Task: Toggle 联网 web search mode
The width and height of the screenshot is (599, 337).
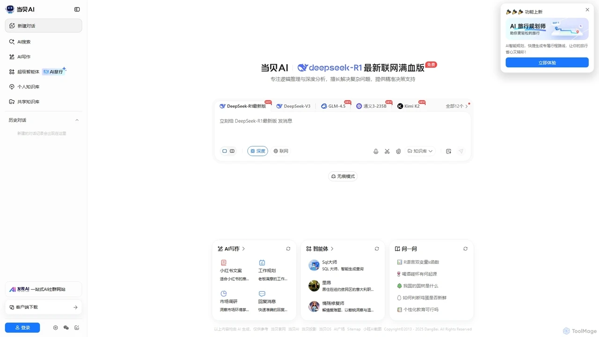Action: point(281,151)
